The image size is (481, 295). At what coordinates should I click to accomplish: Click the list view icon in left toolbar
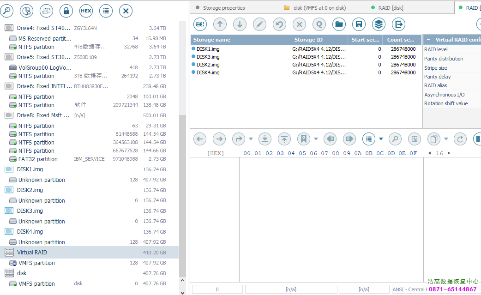point(106,11)
